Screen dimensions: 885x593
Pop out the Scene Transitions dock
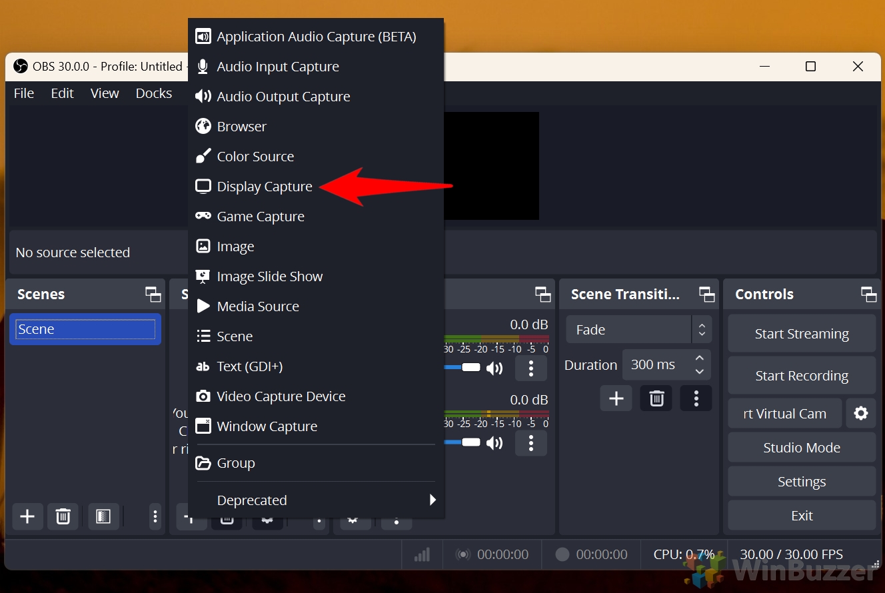pos(706,295)
